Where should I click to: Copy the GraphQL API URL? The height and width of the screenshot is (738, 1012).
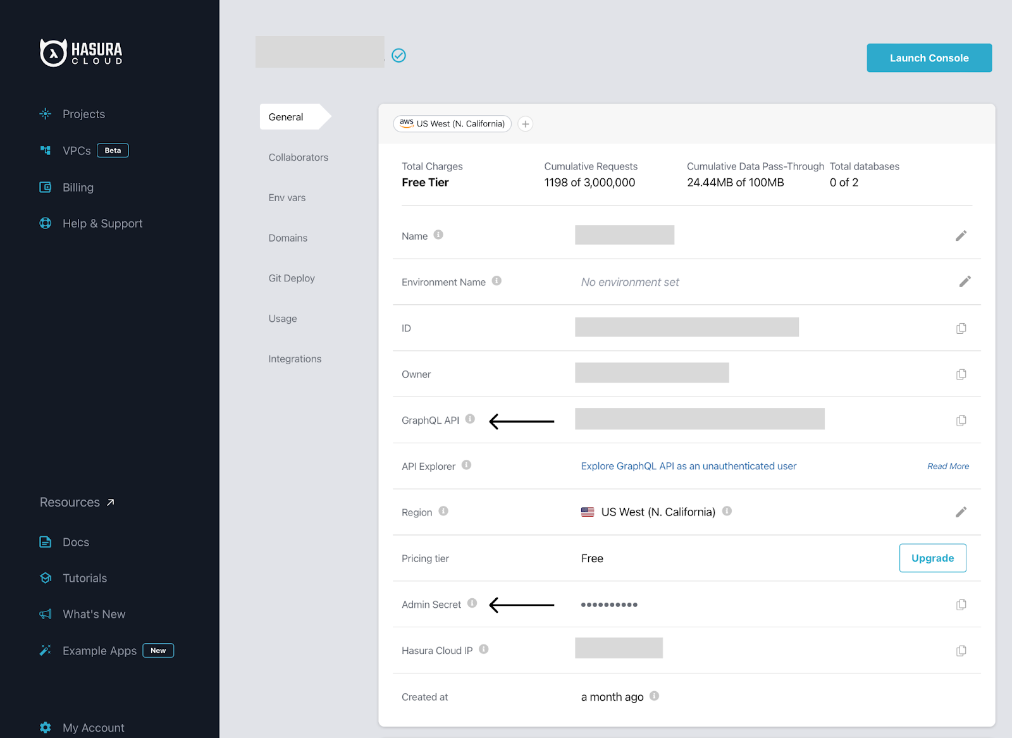(x=961, y=421)
